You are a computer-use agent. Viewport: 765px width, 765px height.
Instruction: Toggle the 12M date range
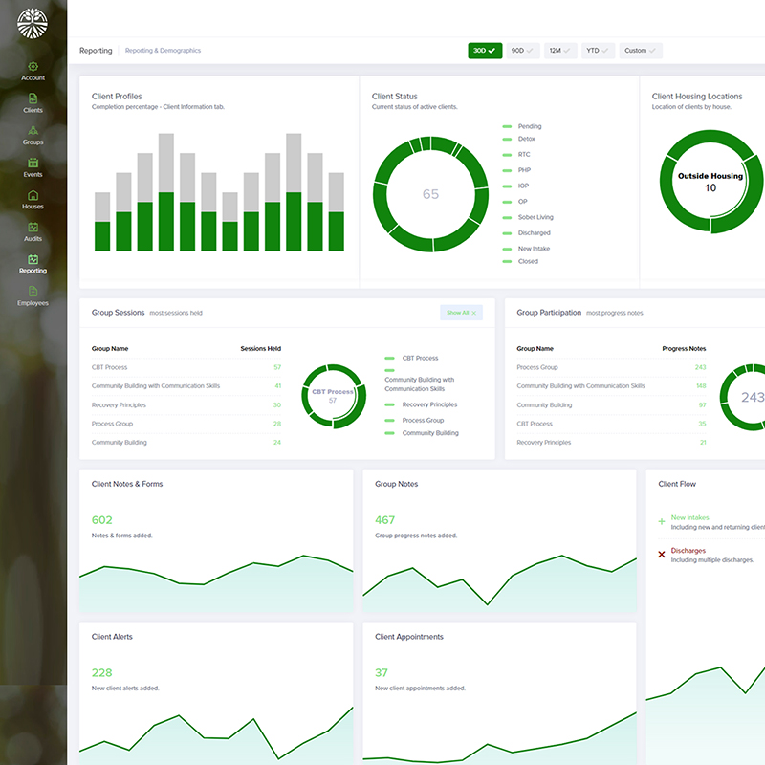pos(559,50)
